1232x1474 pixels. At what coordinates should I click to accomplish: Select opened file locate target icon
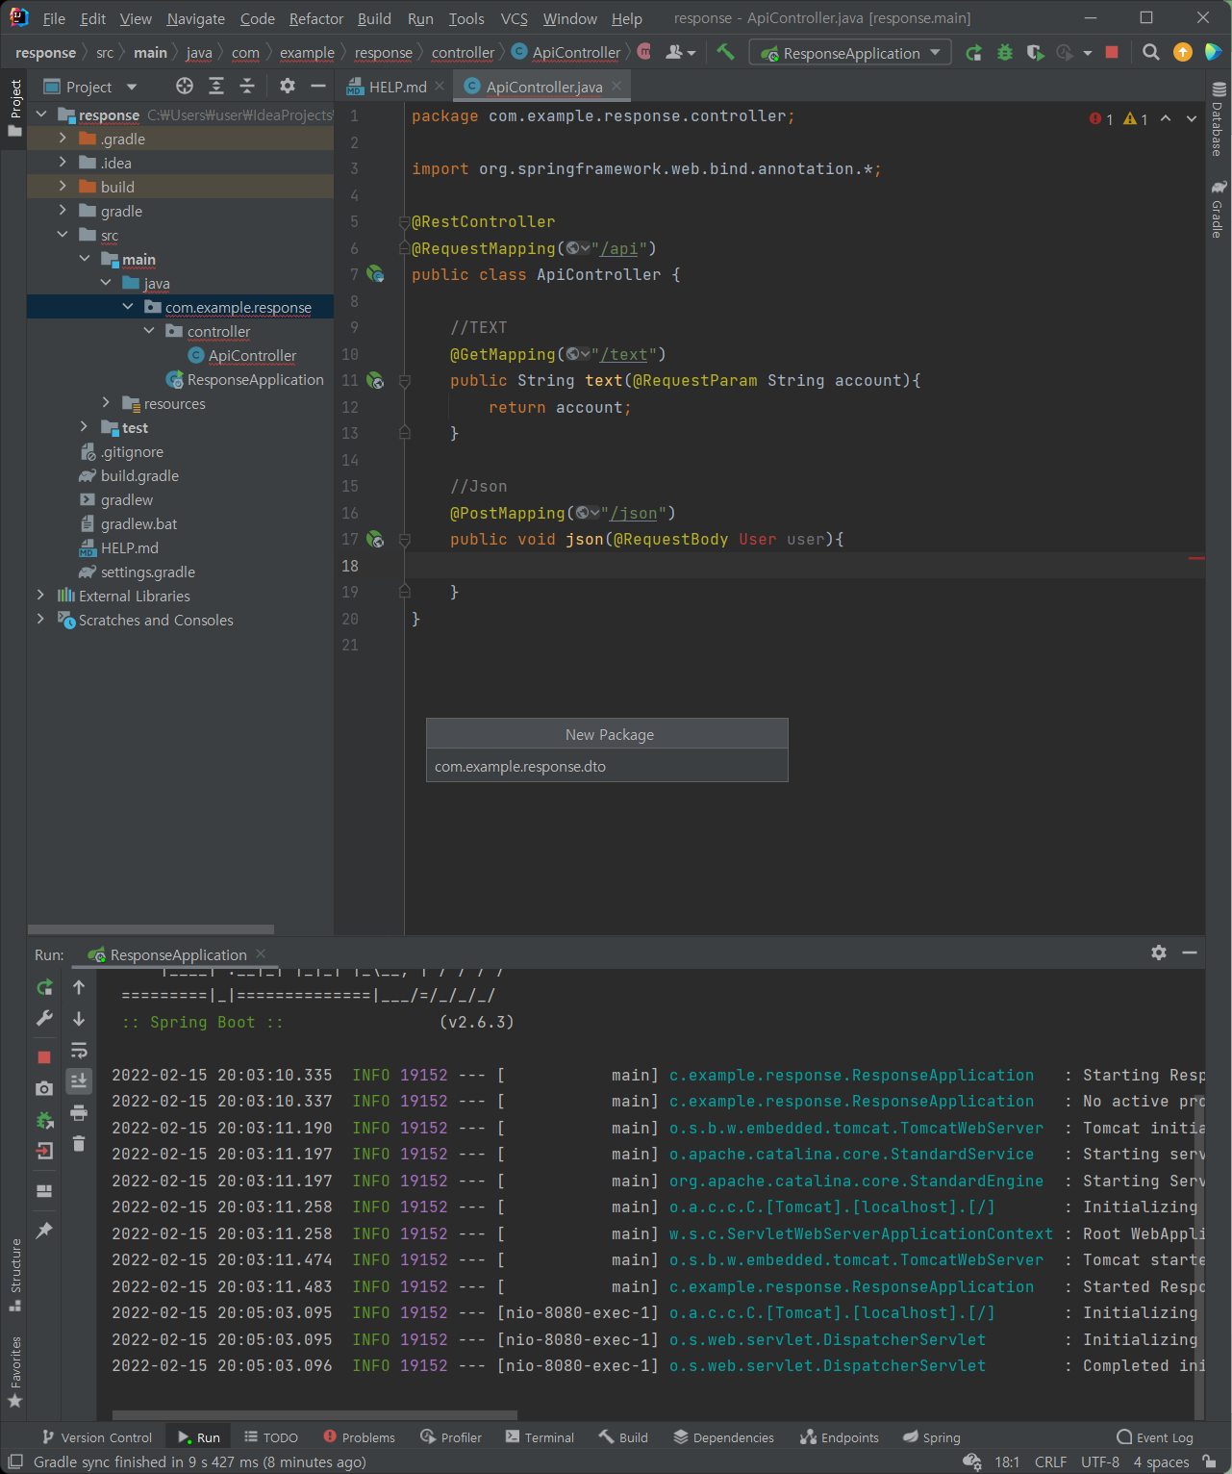(x=185, y=87)
